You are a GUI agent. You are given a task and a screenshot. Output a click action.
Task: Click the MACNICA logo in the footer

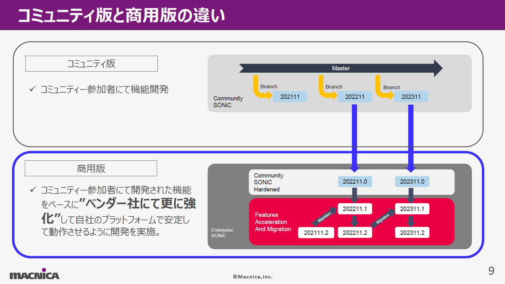tap(34, 274)
